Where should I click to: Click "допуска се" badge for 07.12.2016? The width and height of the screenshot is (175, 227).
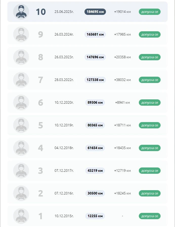click(x=149, y=193)
